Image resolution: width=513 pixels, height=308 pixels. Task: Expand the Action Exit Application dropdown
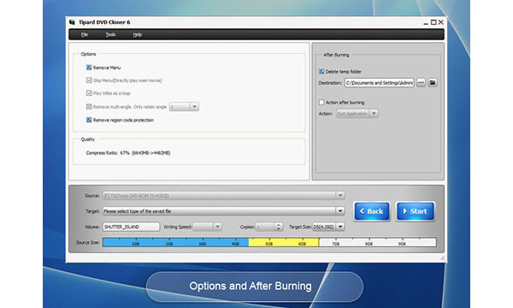(374, 114)
